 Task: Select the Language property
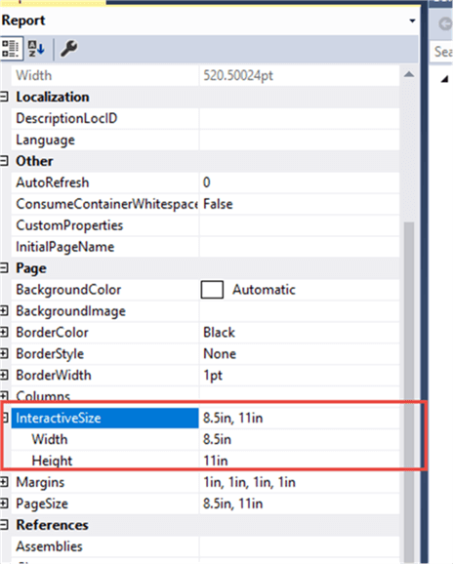point(104,140)
